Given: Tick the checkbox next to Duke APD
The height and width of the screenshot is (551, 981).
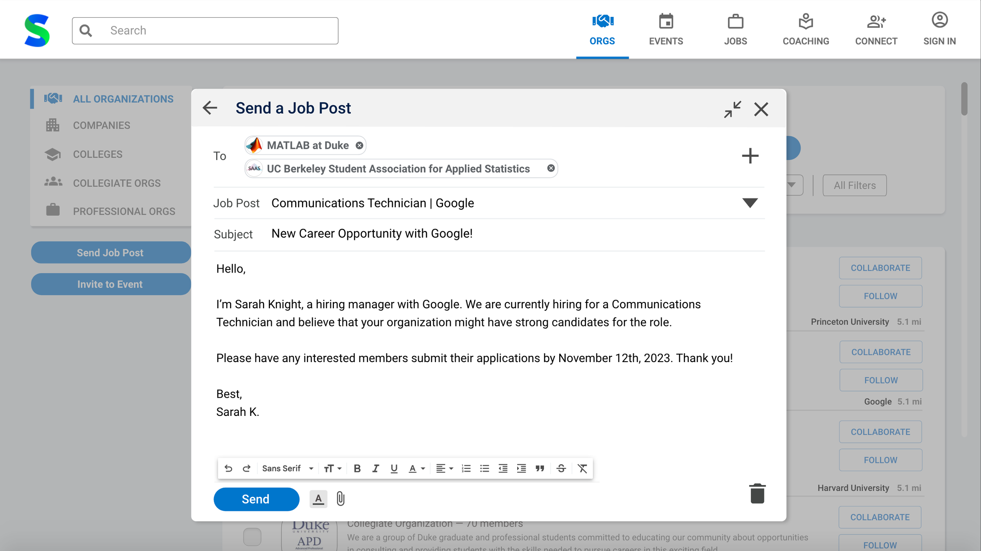Looking at the screenshot, I should point(252,536).
